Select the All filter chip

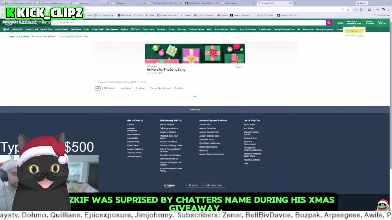(x=98, y=88)
